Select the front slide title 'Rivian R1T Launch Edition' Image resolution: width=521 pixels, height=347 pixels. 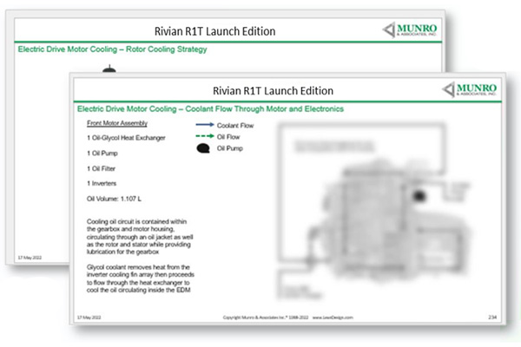[x=273, y=90]
